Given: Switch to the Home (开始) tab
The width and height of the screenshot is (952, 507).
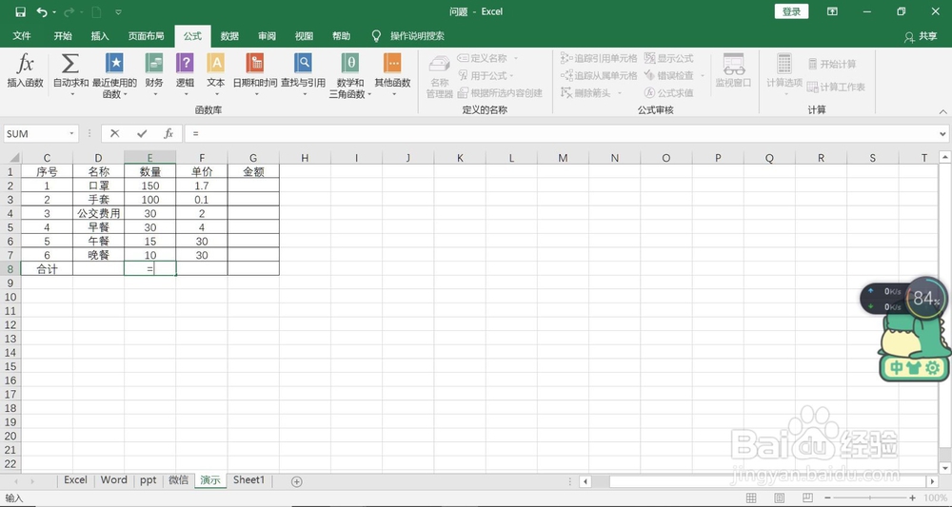Looking at the screenshot, I should coord(63,36).
